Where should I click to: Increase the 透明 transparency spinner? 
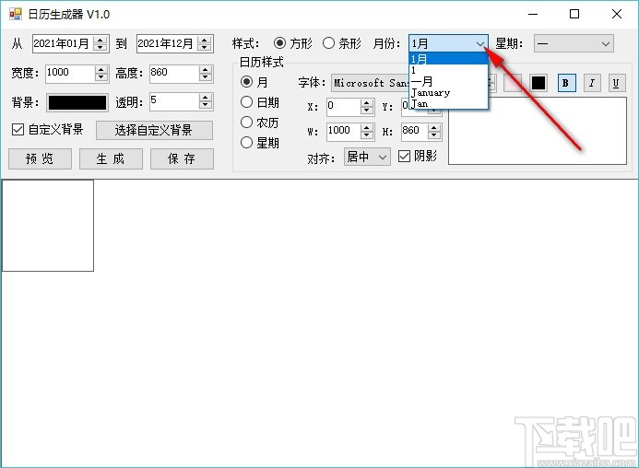(206, 98)
